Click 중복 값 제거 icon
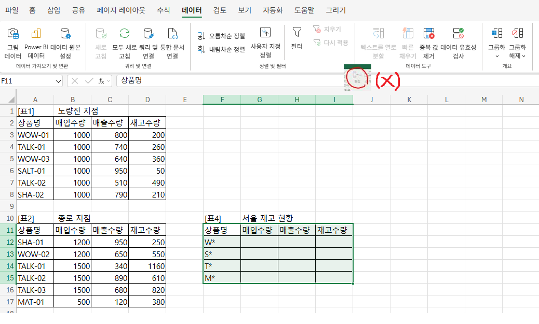 429,34
